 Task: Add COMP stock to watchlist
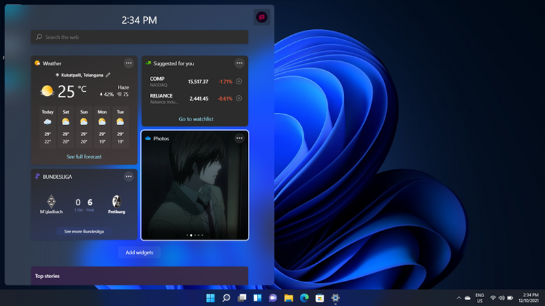pyautogui.click(x=239, y=82)
